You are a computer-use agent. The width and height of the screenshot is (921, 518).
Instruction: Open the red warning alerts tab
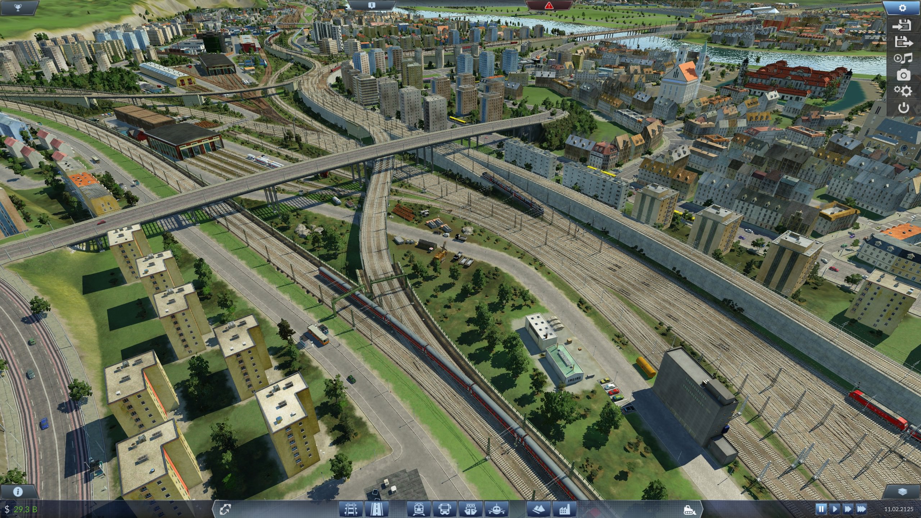[549, 5]
